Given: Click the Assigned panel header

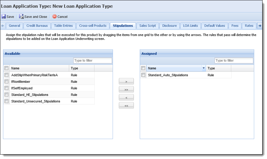Looking at the screenshot, I should [x=197, y=54].
